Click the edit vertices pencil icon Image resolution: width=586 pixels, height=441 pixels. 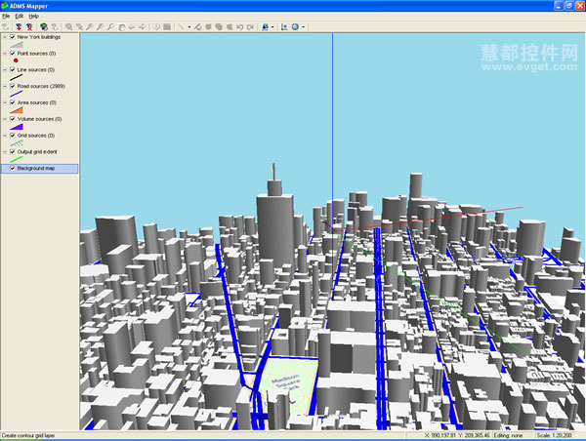(197, 27)
